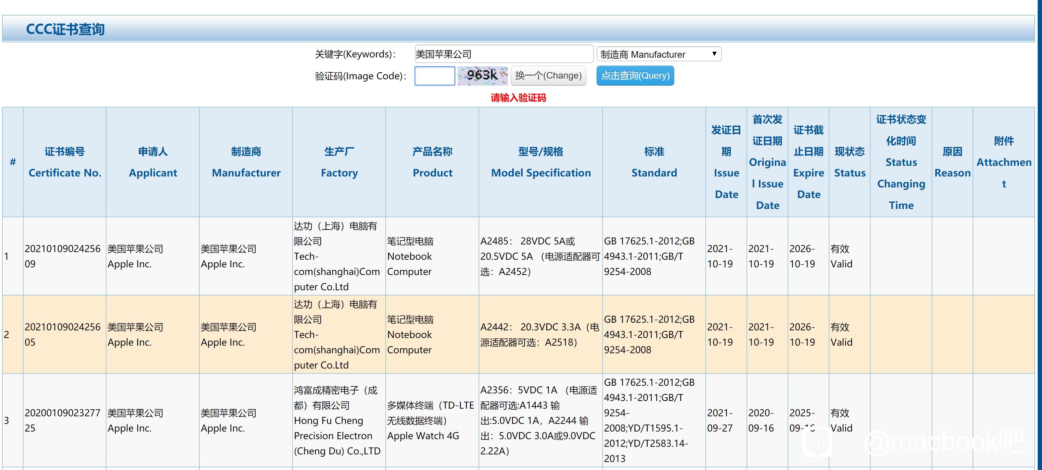Click the Product column header

point(432,162)
